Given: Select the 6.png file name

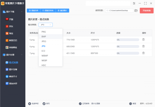Looking at the screenshot, I should tap(32, 47).
